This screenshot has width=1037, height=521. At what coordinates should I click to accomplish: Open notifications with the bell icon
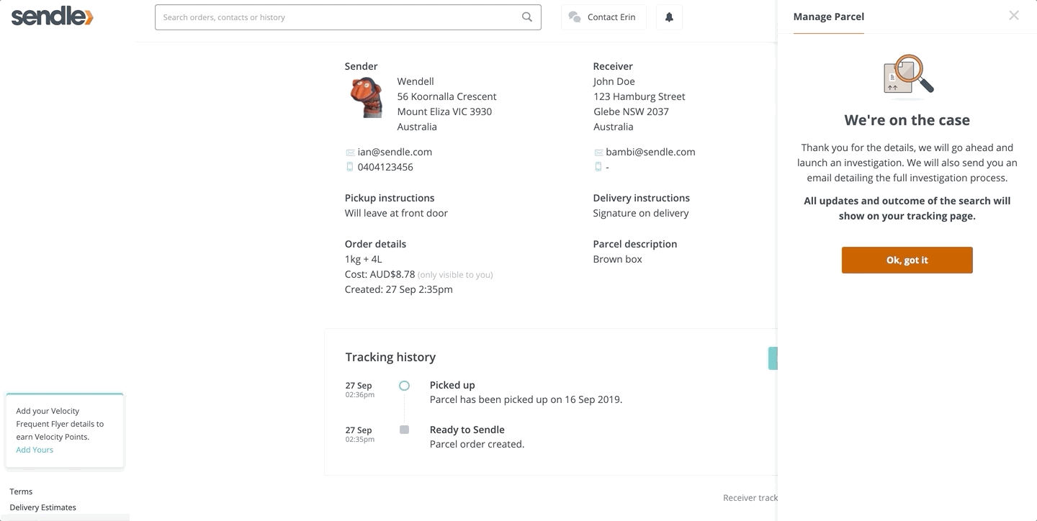(669, 17)
